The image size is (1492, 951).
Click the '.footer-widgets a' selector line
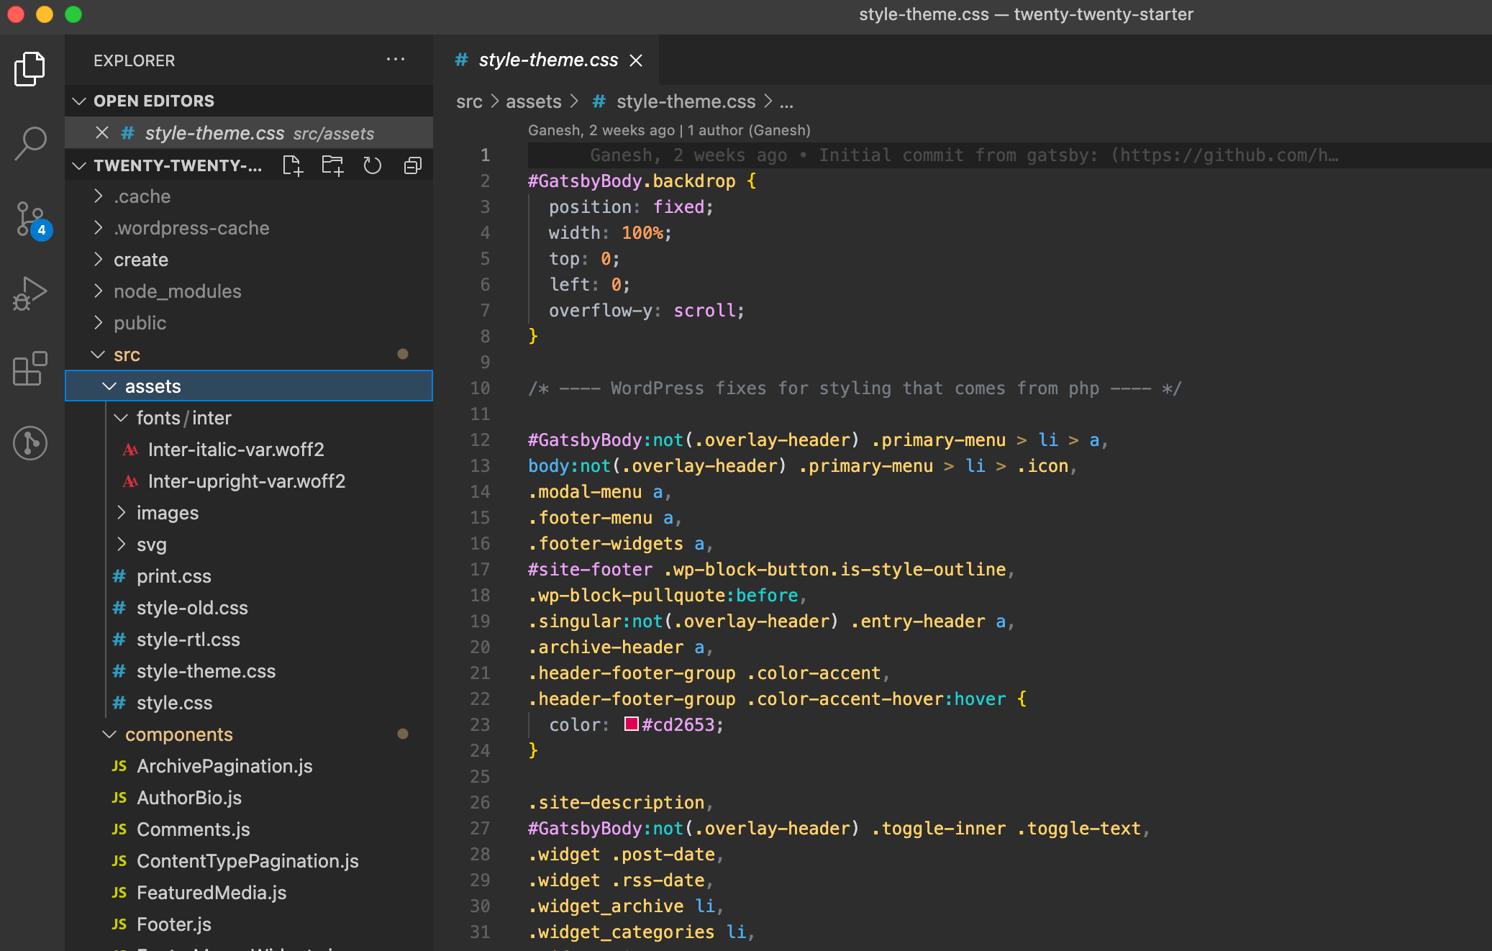(621, 544)
